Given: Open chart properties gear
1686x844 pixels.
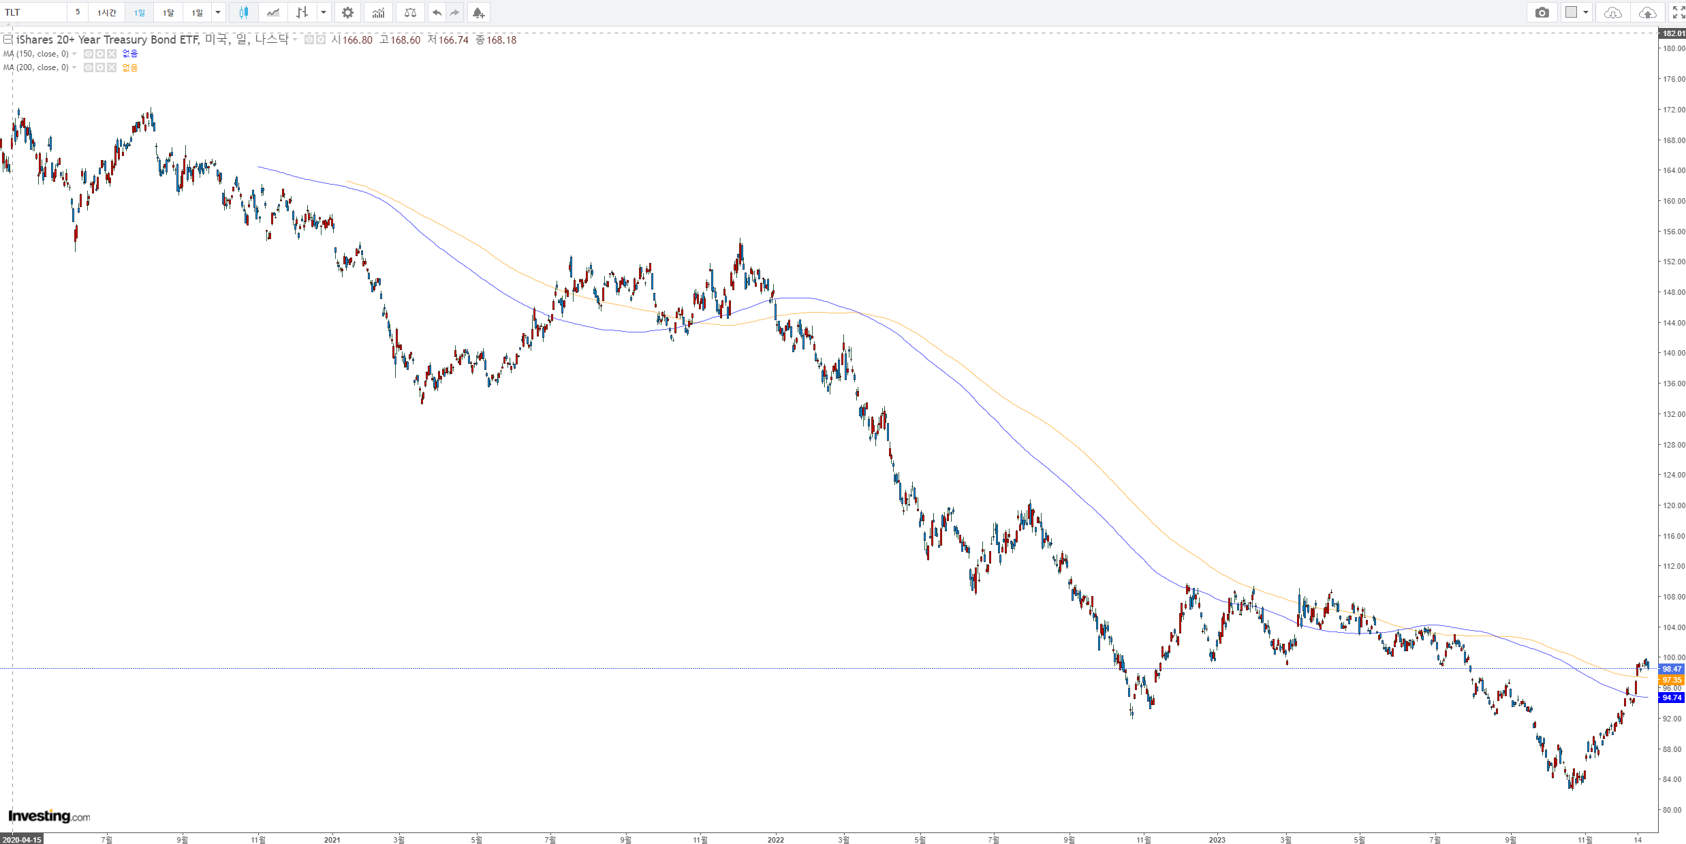Looking at the screenshot, I should click(x=347, y=12).
